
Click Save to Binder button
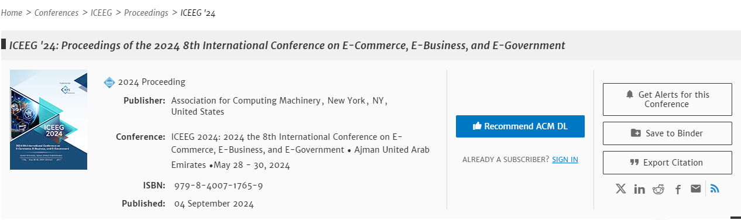[x=667, y=133]
